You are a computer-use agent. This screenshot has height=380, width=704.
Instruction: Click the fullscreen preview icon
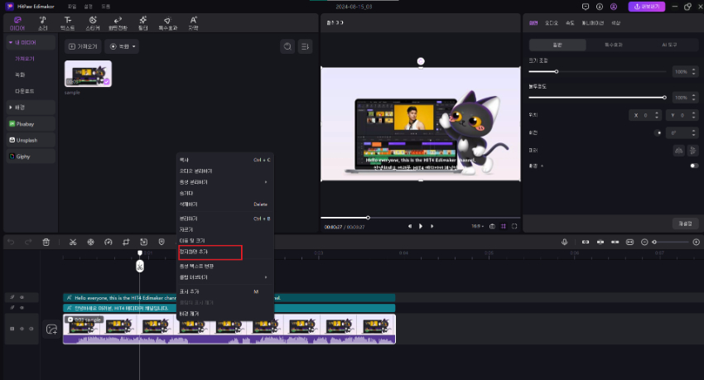[x=514, y=226]
